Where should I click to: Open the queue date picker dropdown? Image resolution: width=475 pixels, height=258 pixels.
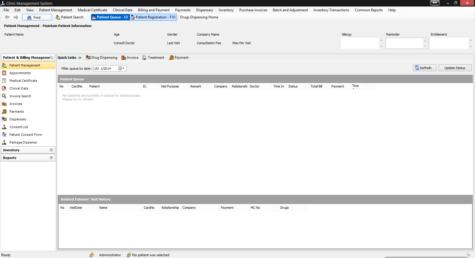click(x=122, y=69)
